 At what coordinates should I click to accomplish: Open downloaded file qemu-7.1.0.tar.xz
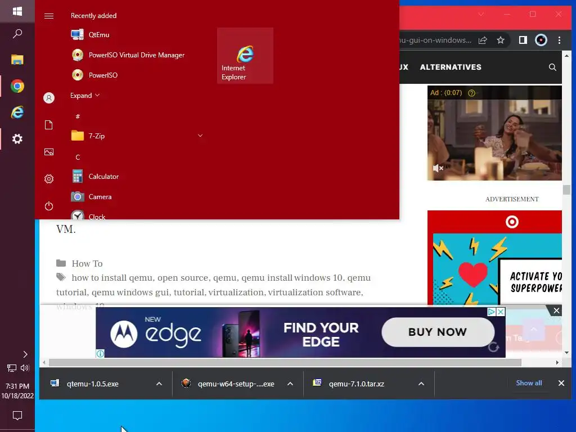coord(356,384)
